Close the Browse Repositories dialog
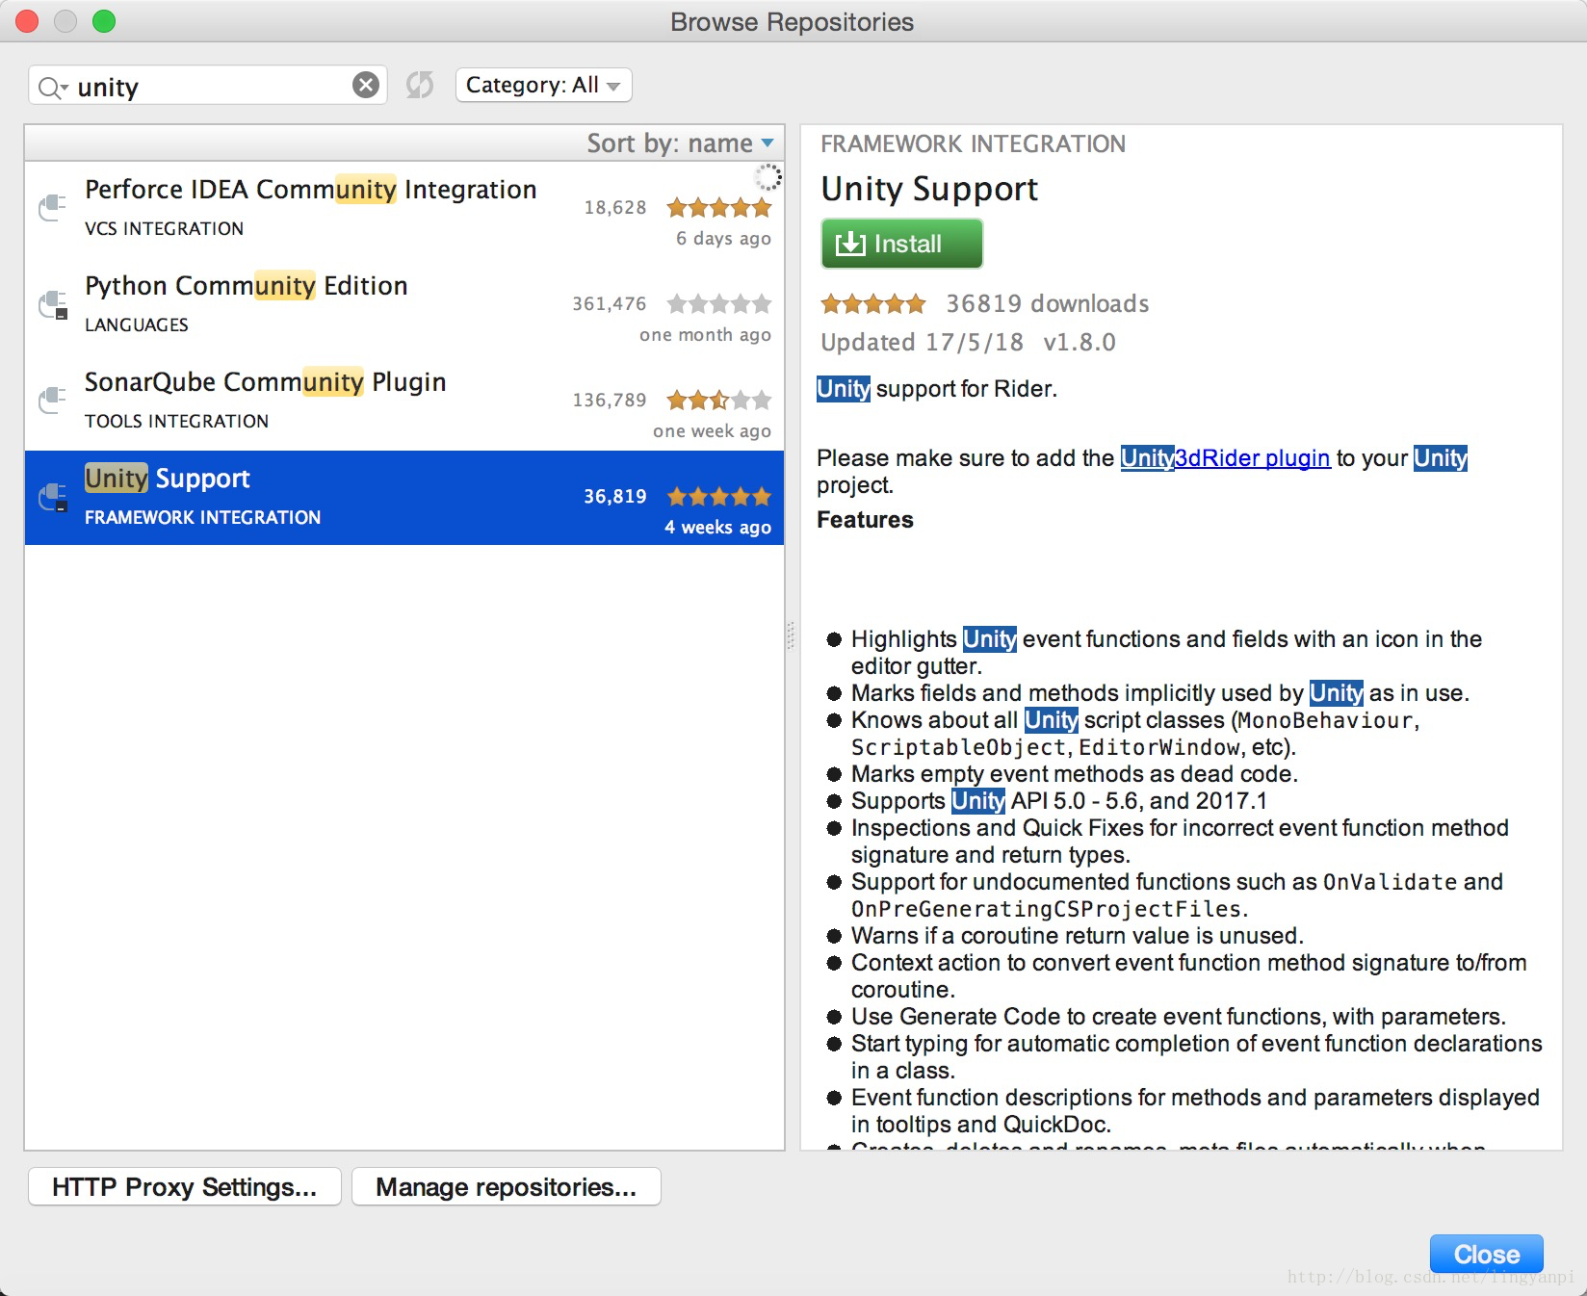1587x1296 pixels. click(x=1487, y=1254)
